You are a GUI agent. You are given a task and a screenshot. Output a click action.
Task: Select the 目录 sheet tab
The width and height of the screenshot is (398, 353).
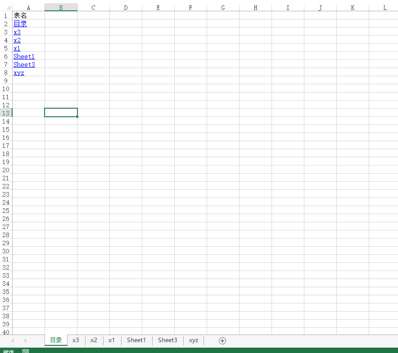click(x=56, y=340)
